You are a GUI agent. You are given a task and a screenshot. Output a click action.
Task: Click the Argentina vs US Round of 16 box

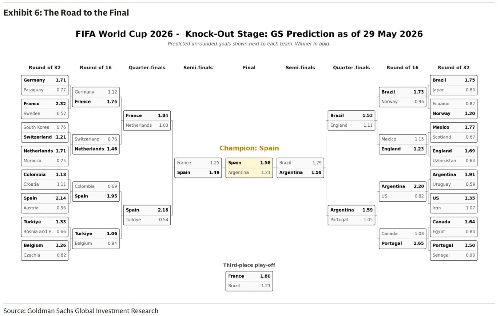click(402, 191)
